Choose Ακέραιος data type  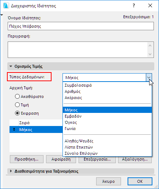pos(107,98)
